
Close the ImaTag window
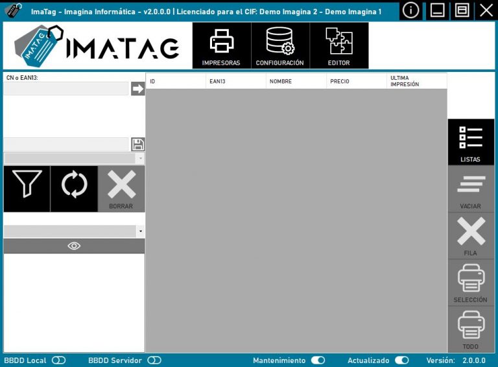point(486,10)
